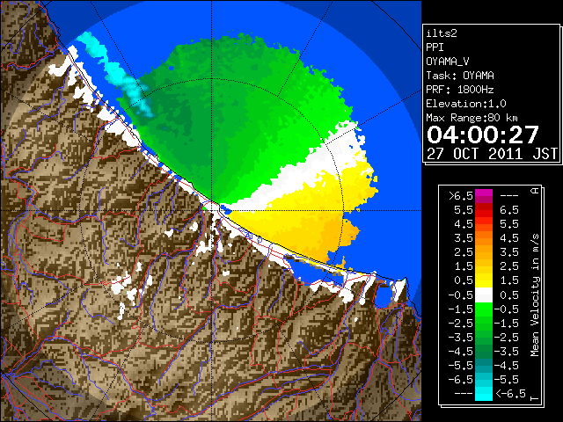Click the 'Mean Velocity in m/s' axis title
Viewport: 563px width, 422px height.
pos(535,295)
